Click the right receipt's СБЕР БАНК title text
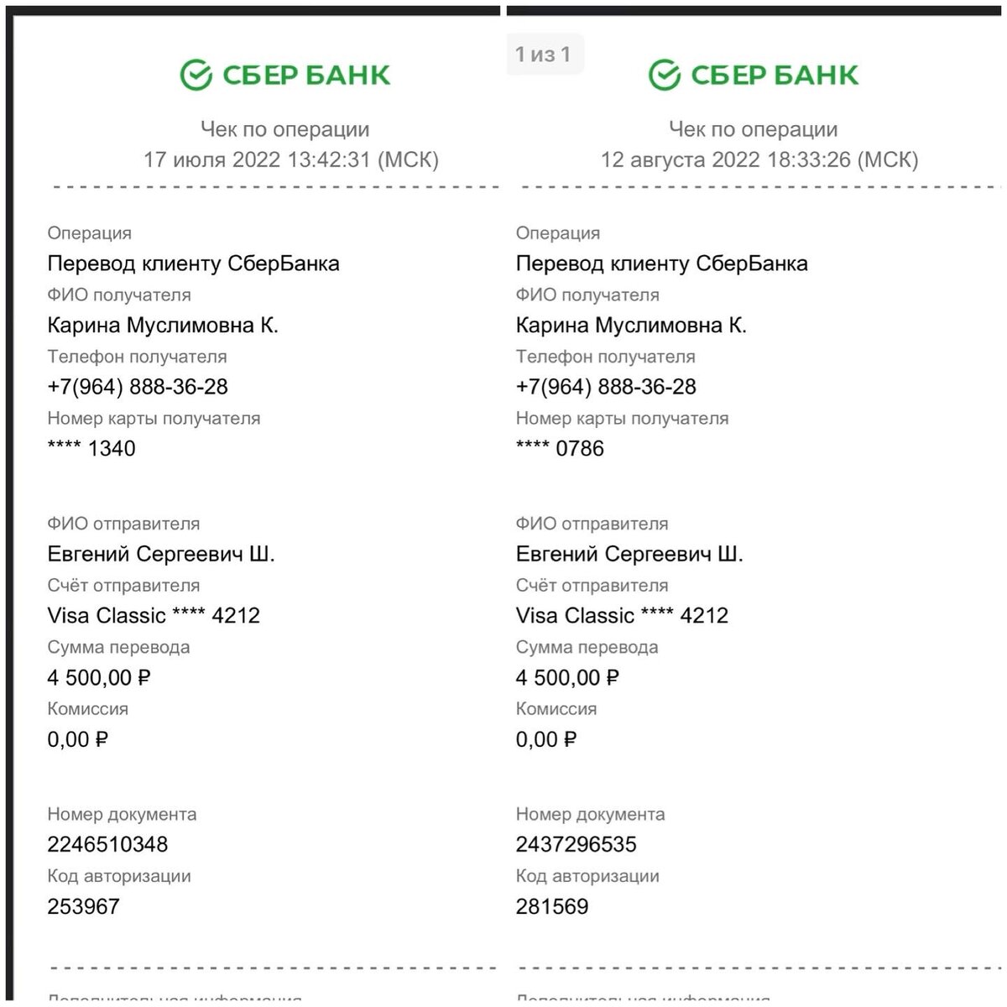1007x1007 pixels. 775,76
